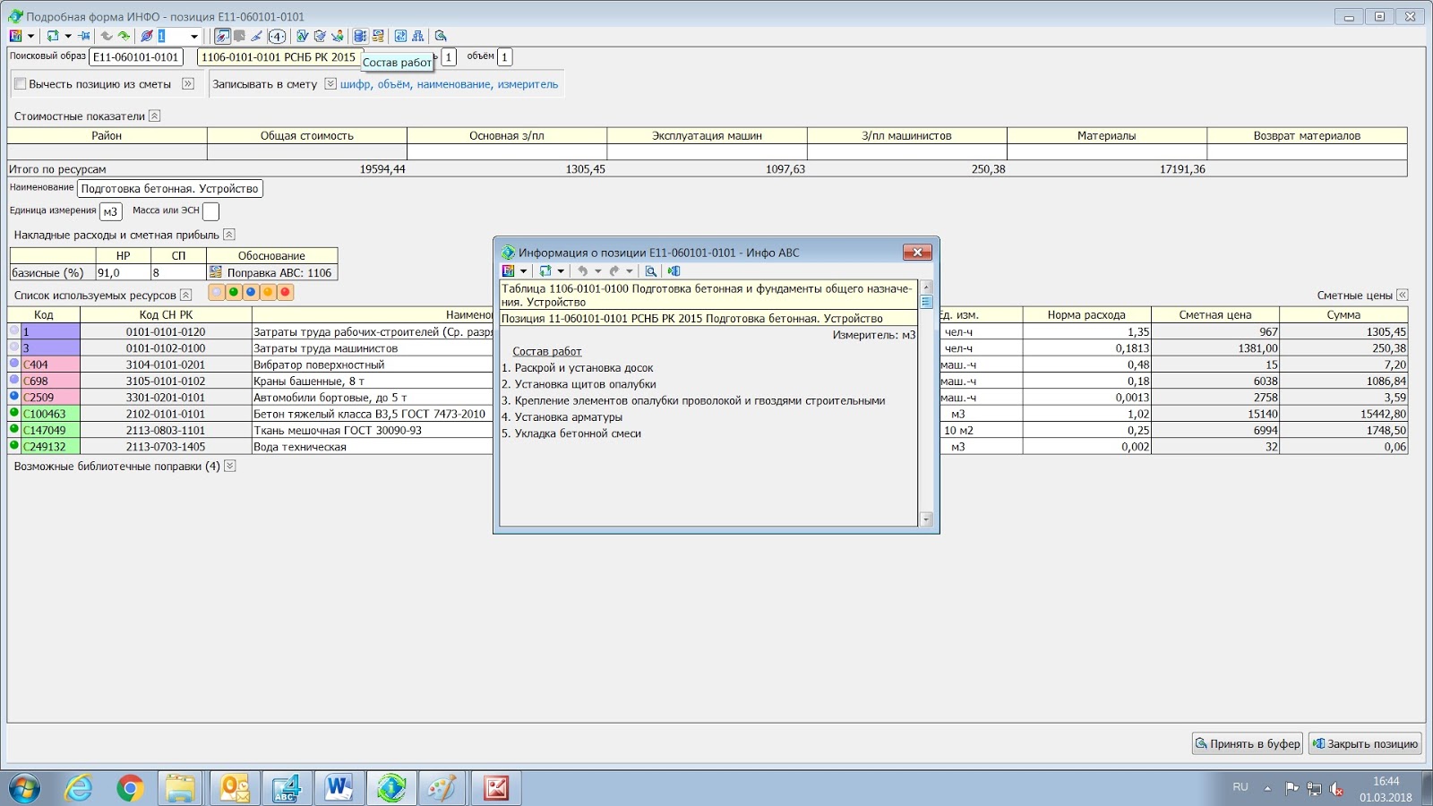Click the marker dot of row C404
The image size is (1433, 806).
click(x=14, y=364)
